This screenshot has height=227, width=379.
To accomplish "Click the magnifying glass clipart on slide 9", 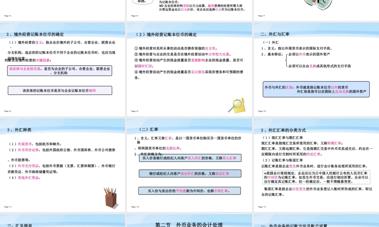I will pos(237,104).
